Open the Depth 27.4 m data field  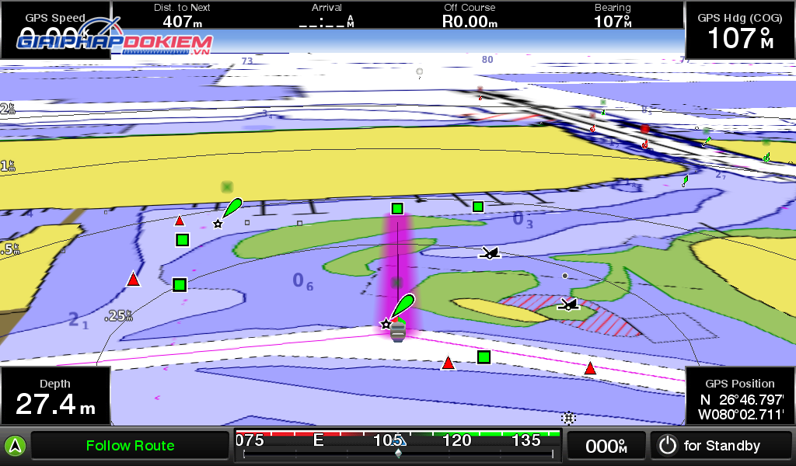[55, 396]
